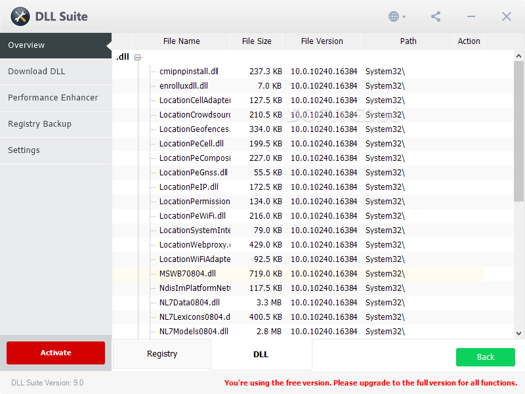Click the 429.0 KB file size cell
The width and height of the screenshot is (525, 394).
(x=266, y=244)
